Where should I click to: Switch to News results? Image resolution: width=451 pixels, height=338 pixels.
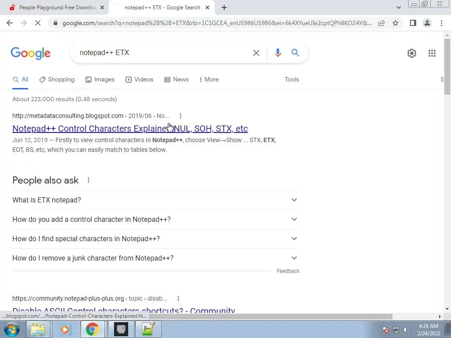tap(176, 80)
